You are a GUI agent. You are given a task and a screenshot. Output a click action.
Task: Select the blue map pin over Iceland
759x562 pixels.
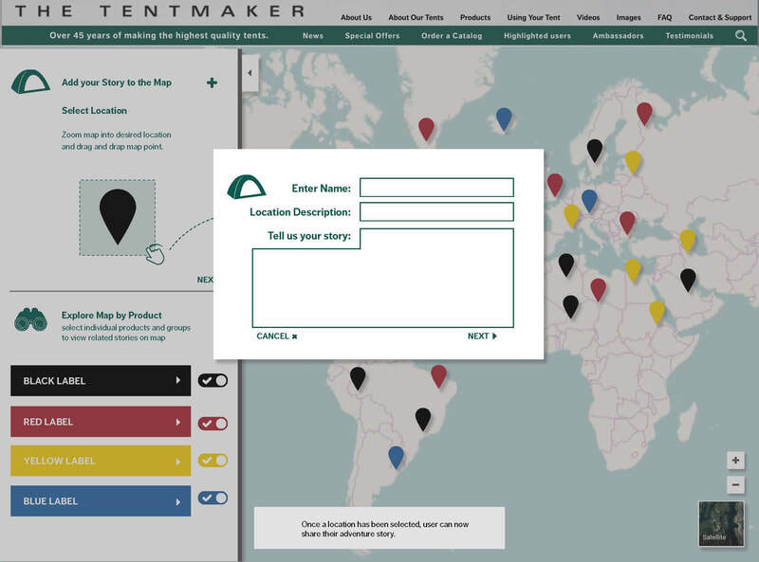click(x=504, y=119)
